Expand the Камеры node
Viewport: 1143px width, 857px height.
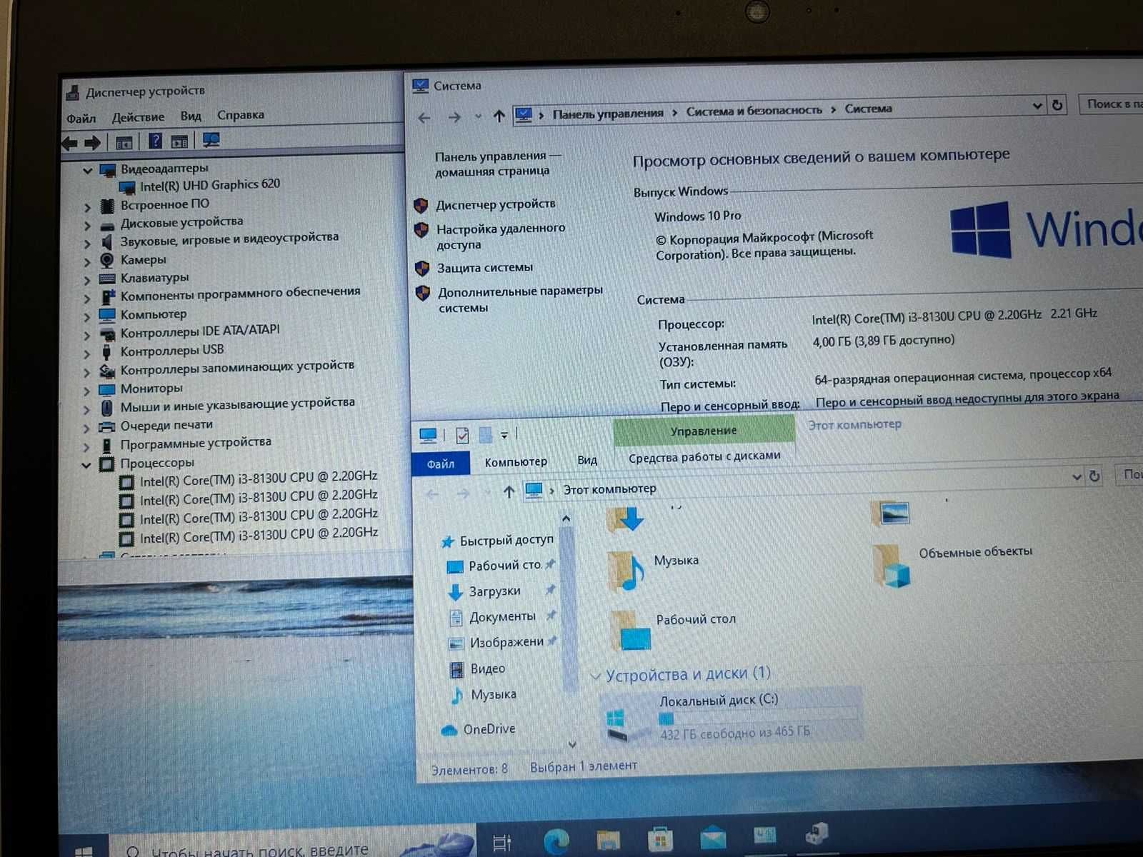click(x=87, y=262)
